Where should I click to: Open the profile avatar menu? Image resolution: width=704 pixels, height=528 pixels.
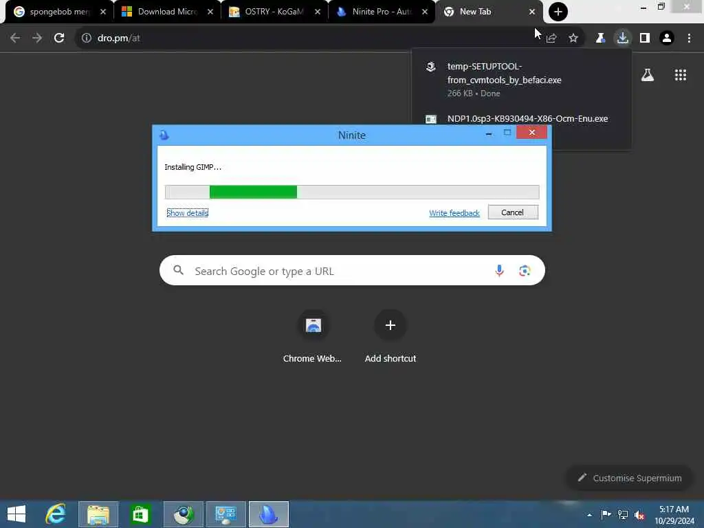click(667, 38)
